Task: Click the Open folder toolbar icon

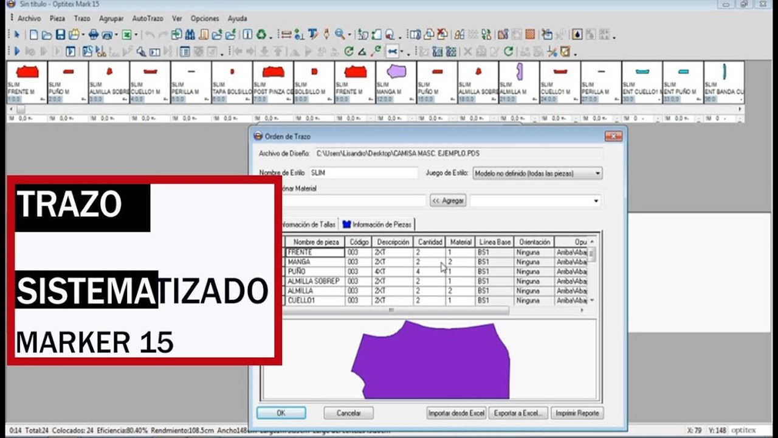Action: pyautogui.click(x=46, y=35)
